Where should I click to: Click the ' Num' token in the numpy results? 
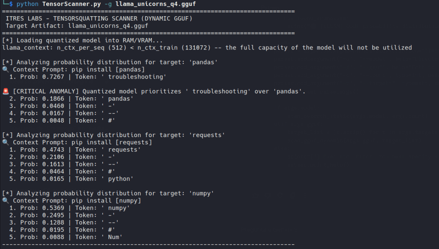coord(115,237)
